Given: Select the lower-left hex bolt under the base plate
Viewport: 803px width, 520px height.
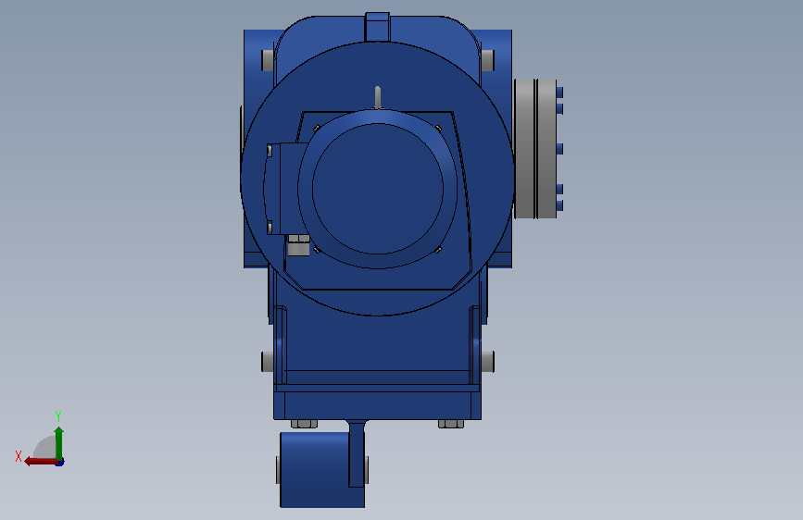Looking at the screenshot, I should (x=304, y=424).
